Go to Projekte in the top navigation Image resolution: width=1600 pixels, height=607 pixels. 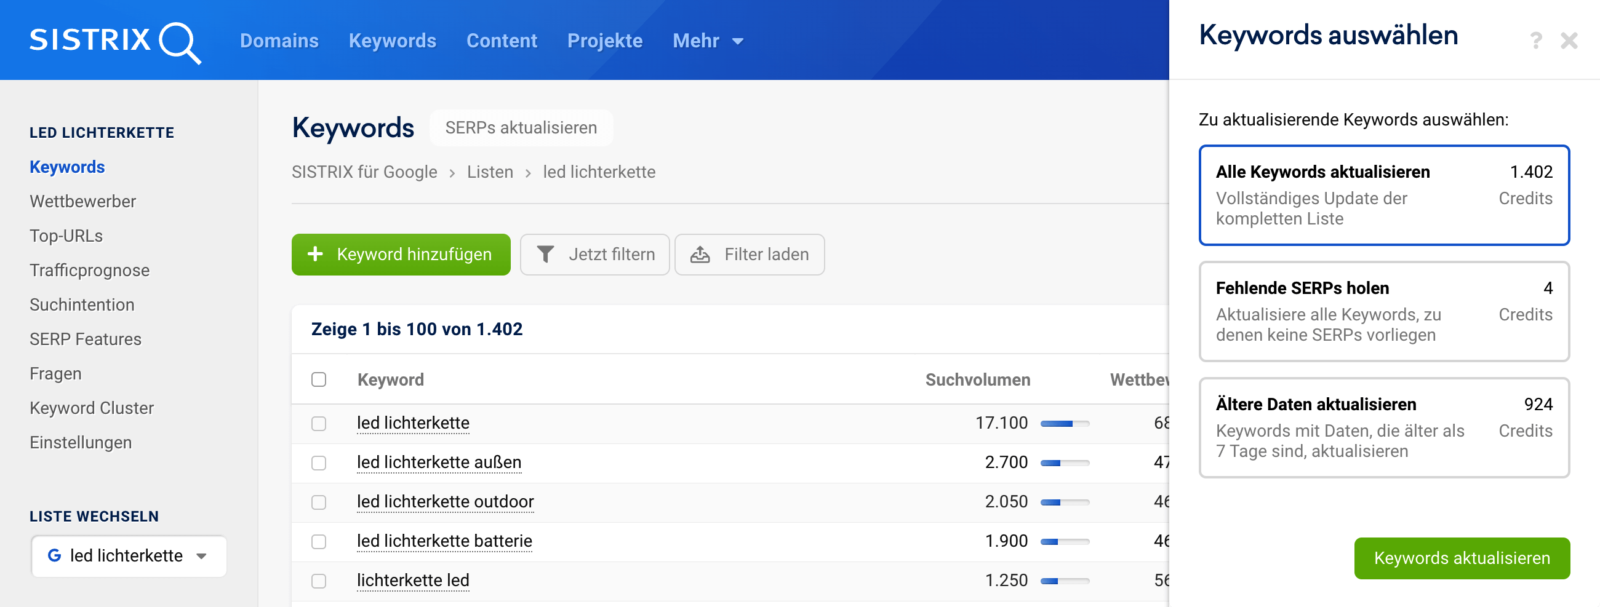click(x=604, y=41)
